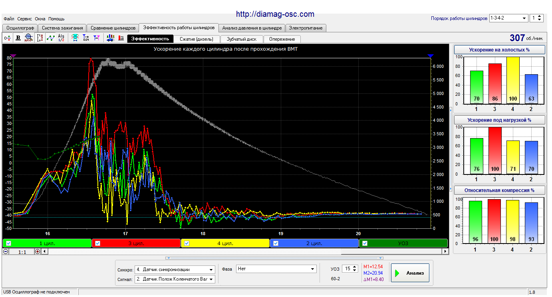The width and height of the screenshot is (552, 297).
Task: Decrease the top-right spinner value
Action: tap(540, 20)
